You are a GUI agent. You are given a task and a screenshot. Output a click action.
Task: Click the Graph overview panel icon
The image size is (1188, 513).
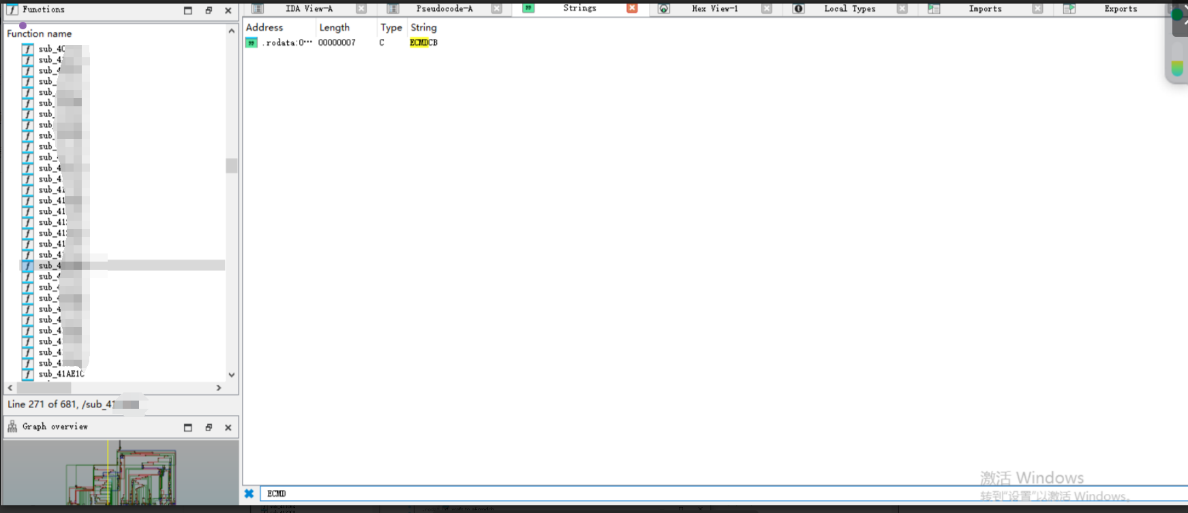tap(12, 426)
